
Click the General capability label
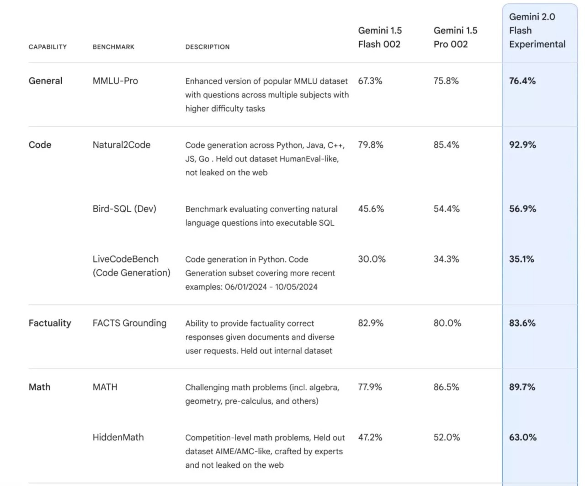[45, 81]
